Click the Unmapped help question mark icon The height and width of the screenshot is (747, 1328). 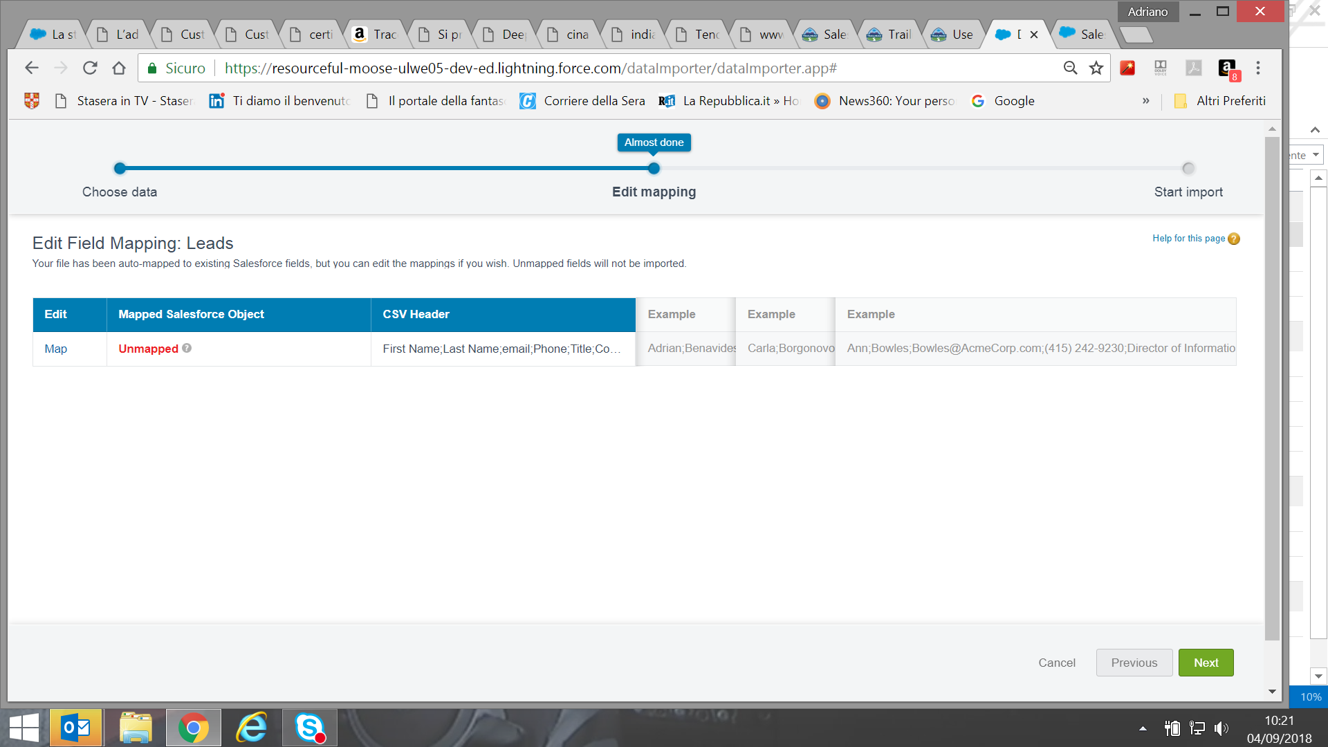(187, 349)
